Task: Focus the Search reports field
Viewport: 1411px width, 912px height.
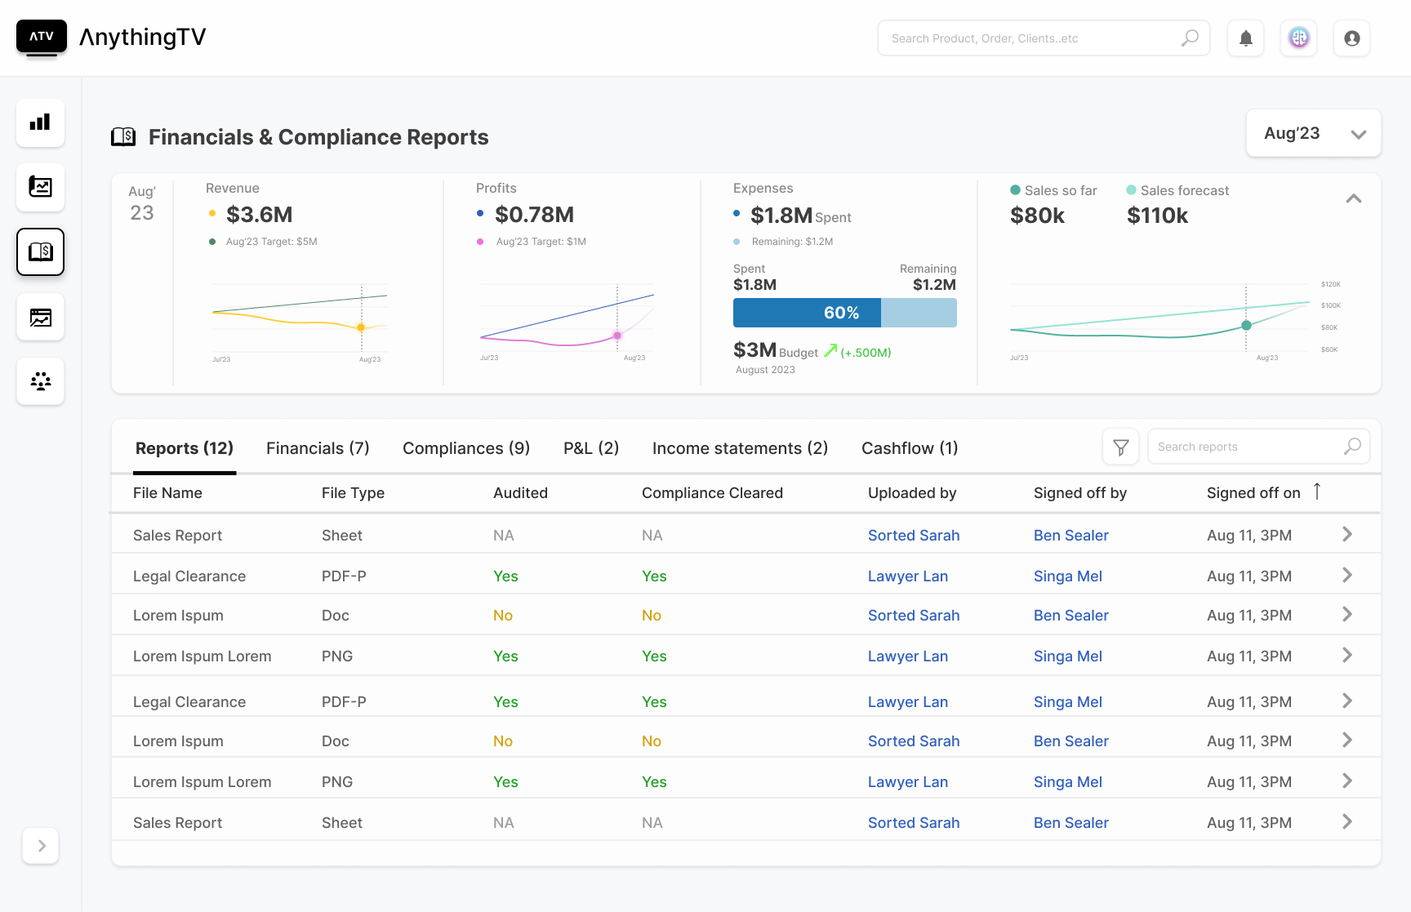Action: (1258, 447)
